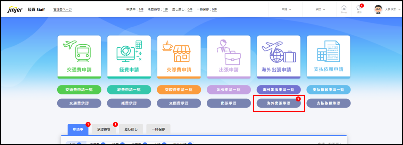Screen dimensions: 403x145
Task: Open the 交際費申請 coffee shop tile
Action: [179, 57]
